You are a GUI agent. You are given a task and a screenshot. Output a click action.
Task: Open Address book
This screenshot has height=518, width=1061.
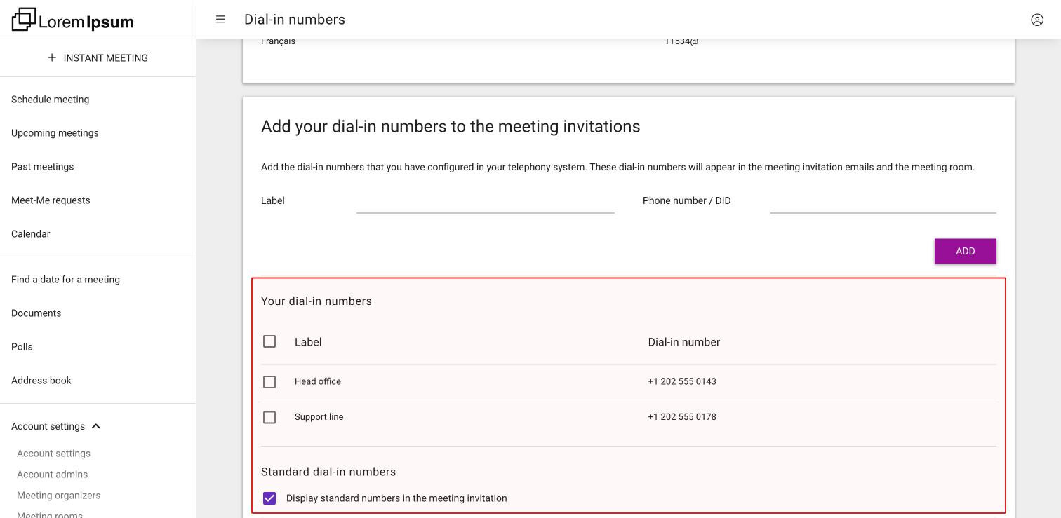coord(41,381)
